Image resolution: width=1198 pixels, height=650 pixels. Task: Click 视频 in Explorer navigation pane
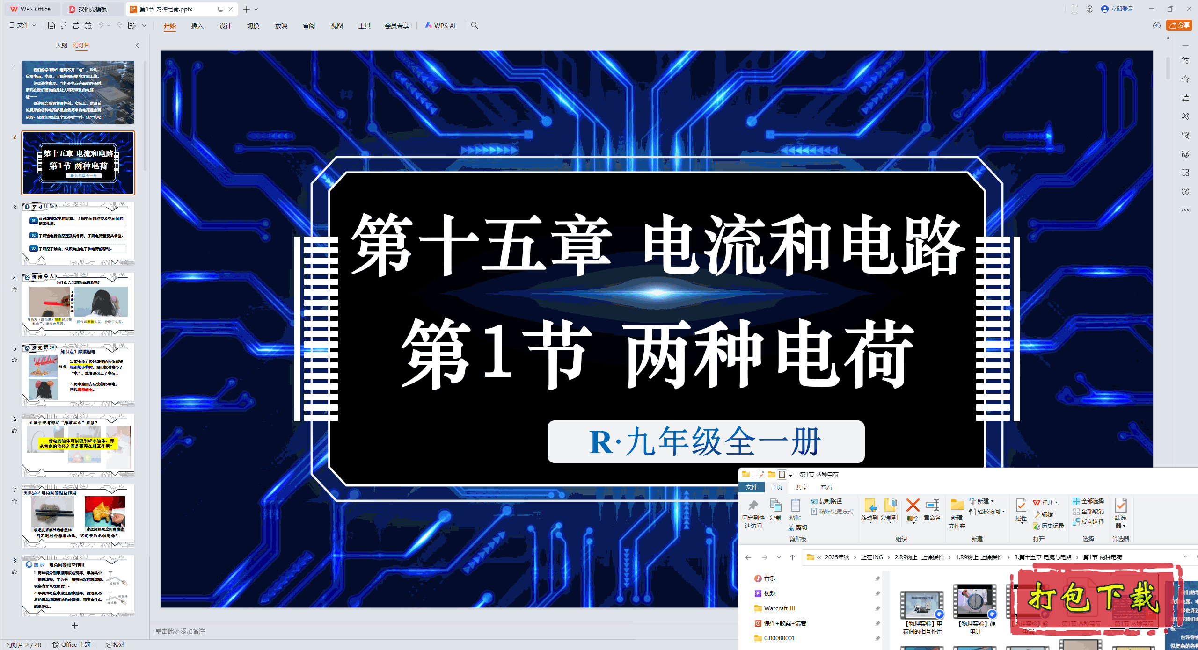(770, 593)
